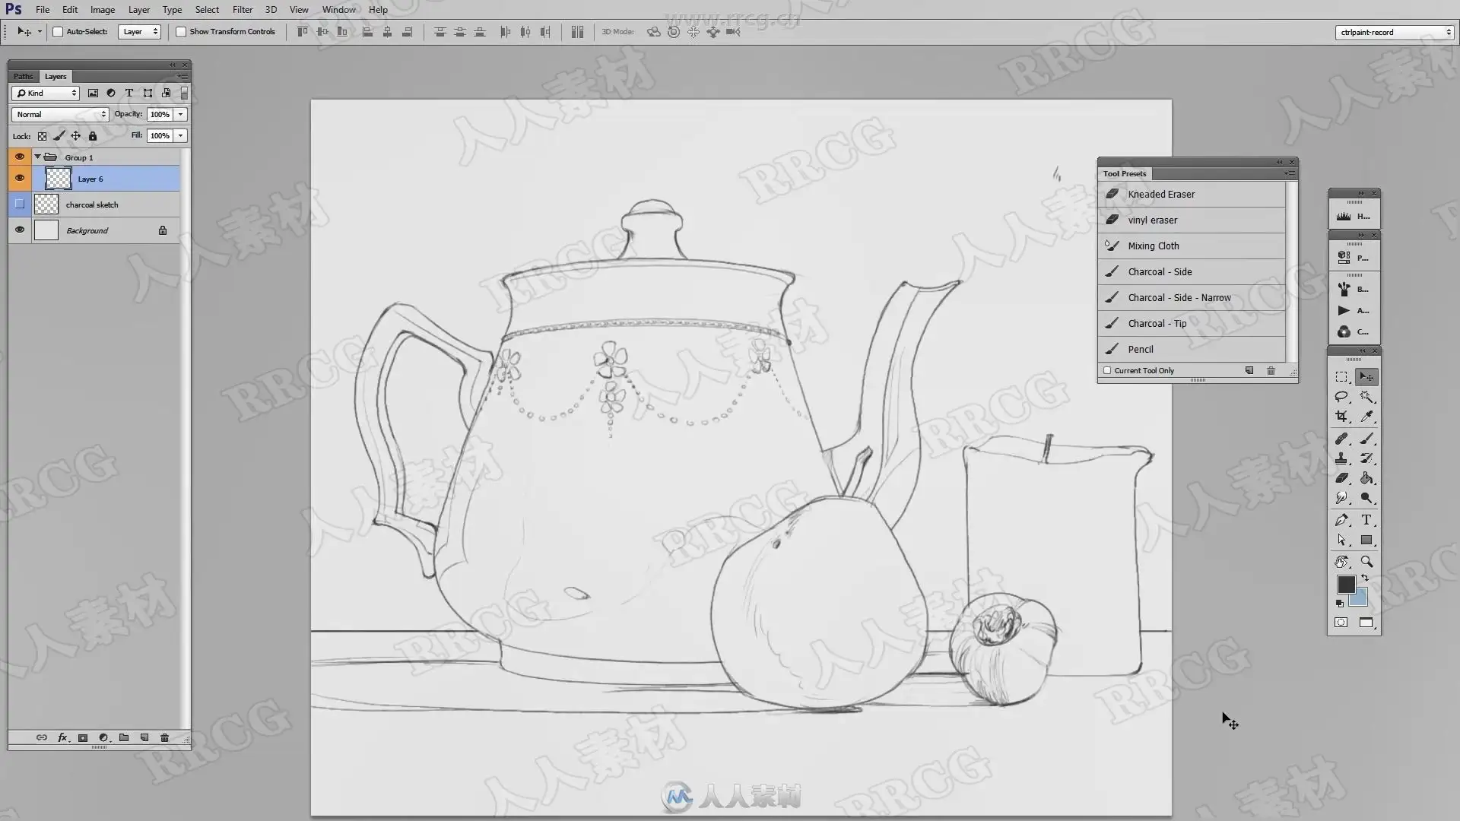
Task: Open the Normal blend mode dropdown
Action: tap(60, 114)
